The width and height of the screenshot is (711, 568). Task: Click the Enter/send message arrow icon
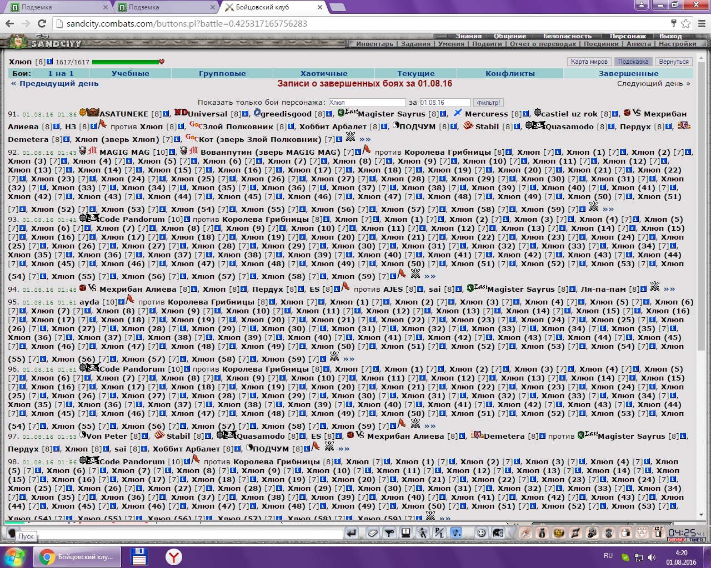(352, 533)
